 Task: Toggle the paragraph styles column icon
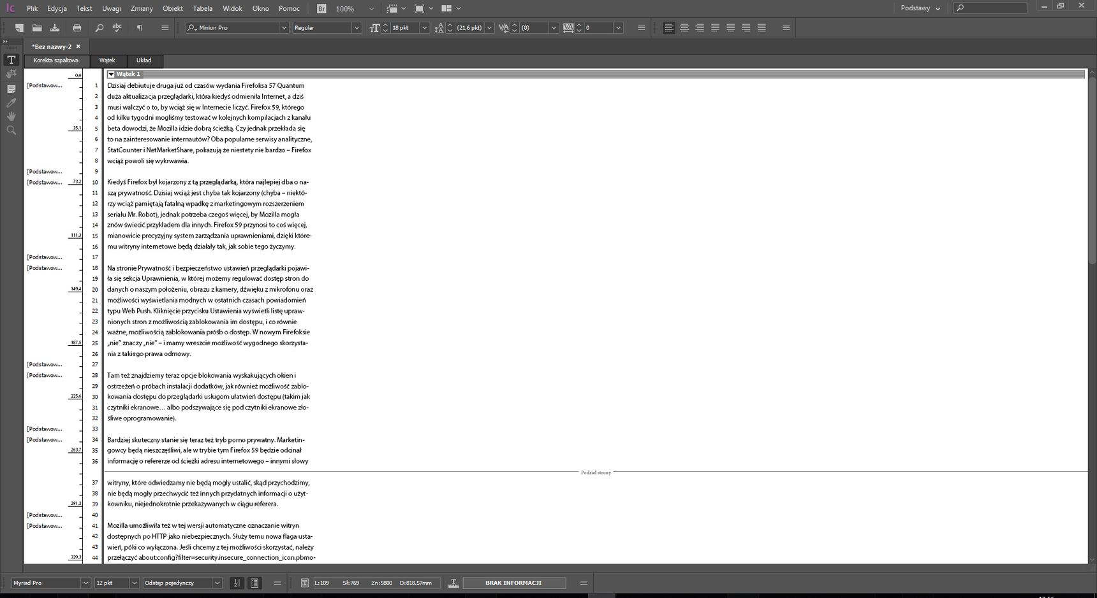tap(254, 583)
